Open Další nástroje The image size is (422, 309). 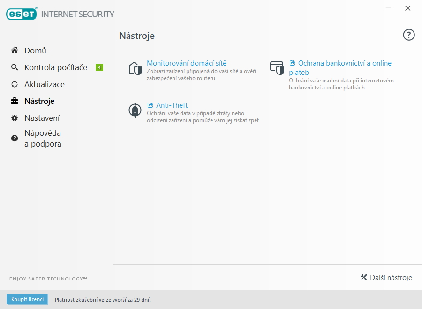click(x=391, y=277)
